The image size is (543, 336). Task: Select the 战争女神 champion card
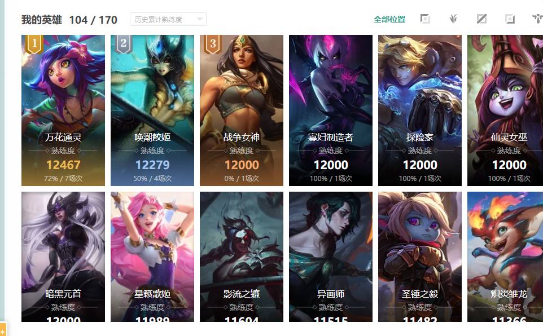(x=242, y=110)
